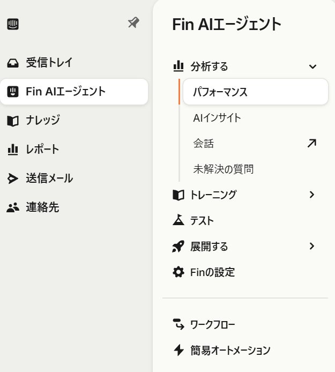Open the 送信メール send icon

point(12,178)
